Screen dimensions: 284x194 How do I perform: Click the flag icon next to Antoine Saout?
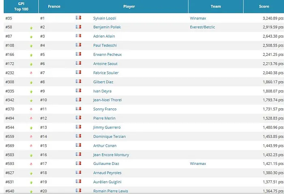[78, 63]
